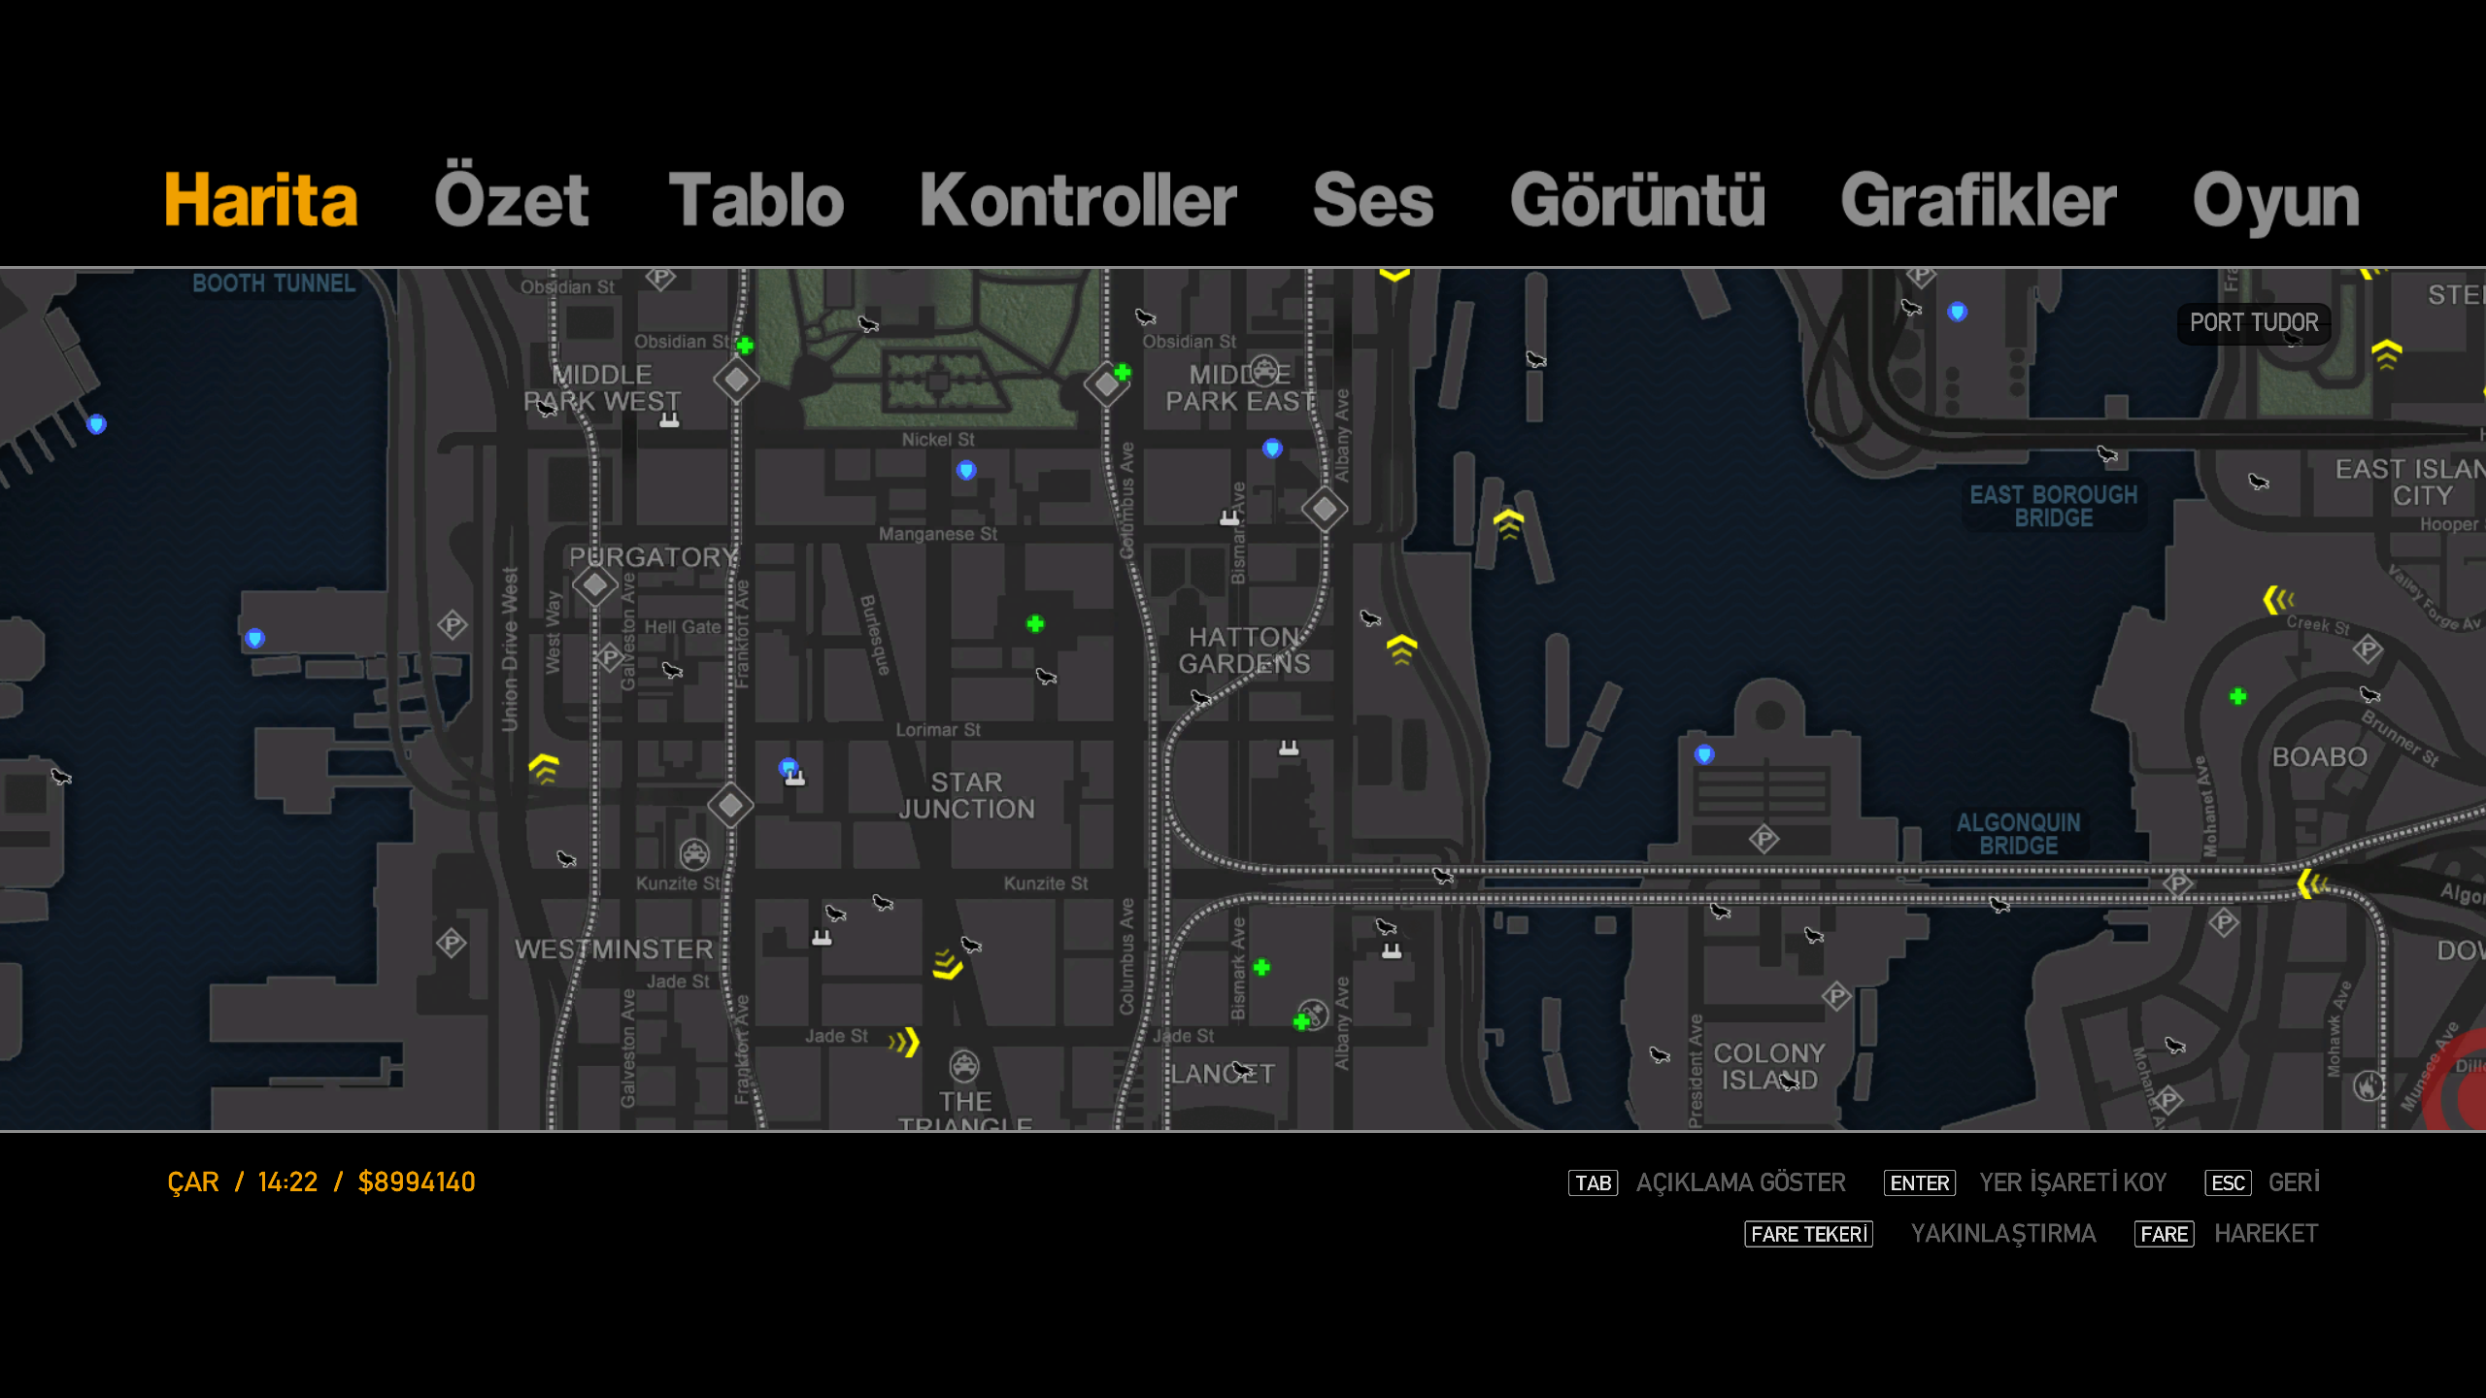
Task: Click the PURGATORY district label
Action: (654, 557)
